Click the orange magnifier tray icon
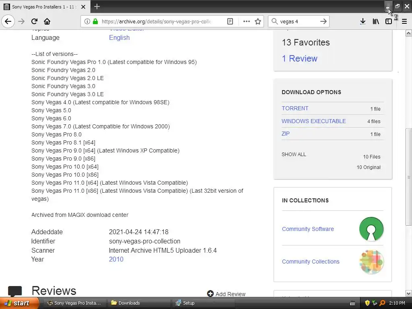 (382, 303)
